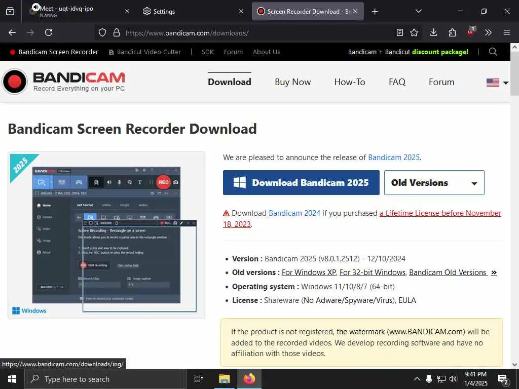519x389 pixels.
Task: Open network status tray icon
Action: click(441, 379)
